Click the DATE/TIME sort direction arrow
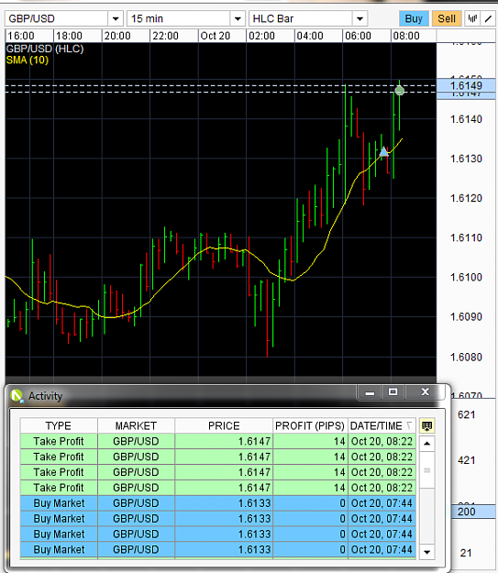The height and width of the screenshot is (573, 498). click(x=409, y=425)
